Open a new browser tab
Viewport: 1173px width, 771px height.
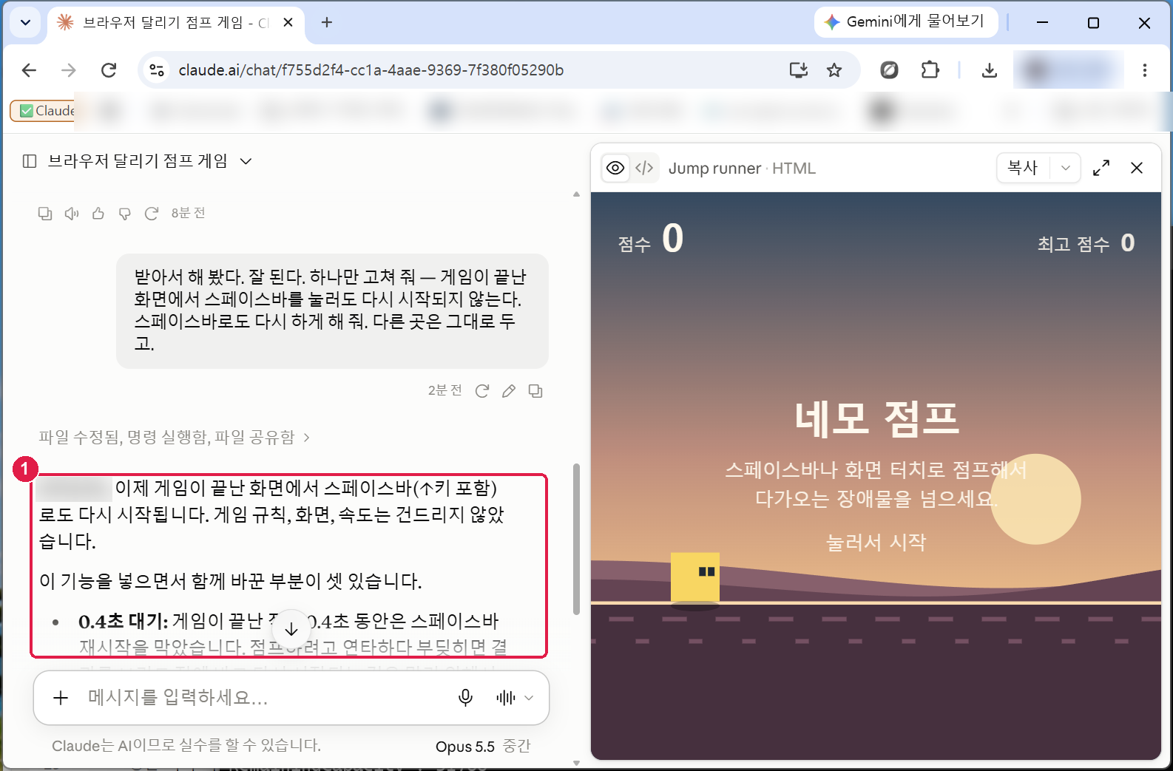point(327,22)
